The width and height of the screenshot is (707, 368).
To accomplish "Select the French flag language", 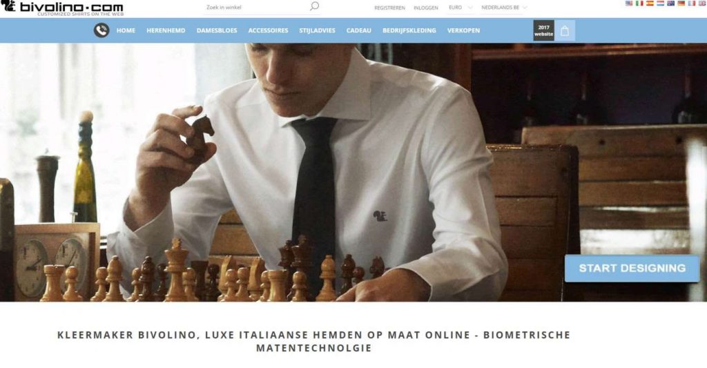I will tap(692, 3).
